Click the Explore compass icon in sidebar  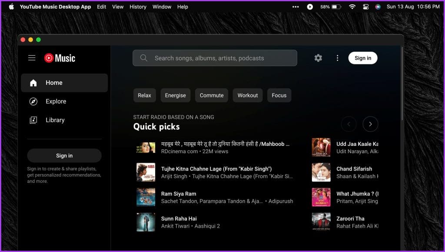point(33,101)
